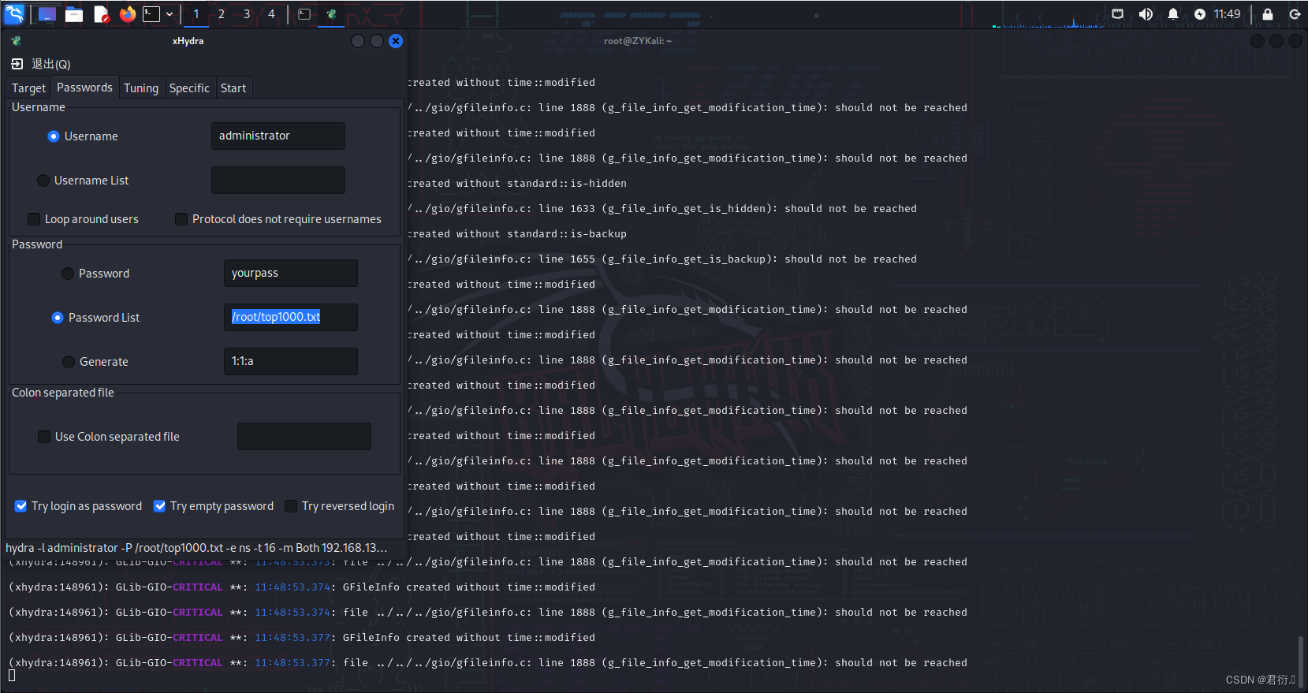The image size is (1308, 693).
Task: Open the file manager from the taskbar
Action: click(x=74, y=14)
